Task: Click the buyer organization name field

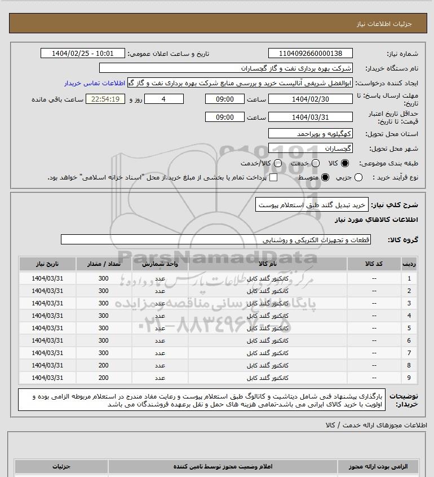Action: point(225,68)
